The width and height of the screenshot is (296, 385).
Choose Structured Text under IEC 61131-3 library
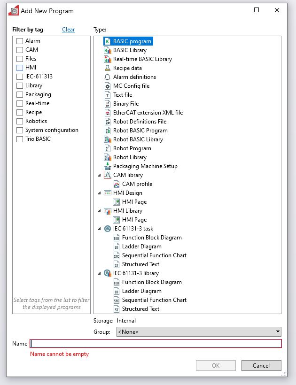point(140,309)
